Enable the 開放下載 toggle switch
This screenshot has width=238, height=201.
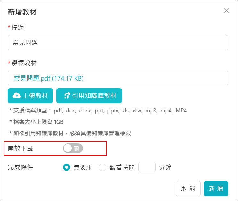coord(73,148)
